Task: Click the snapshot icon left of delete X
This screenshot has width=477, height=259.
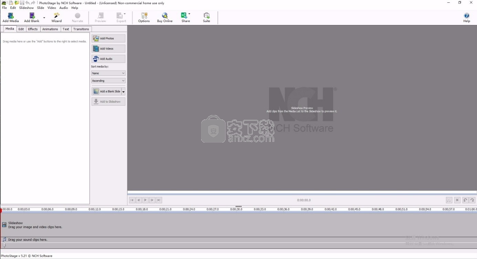Action: point(449,200)
